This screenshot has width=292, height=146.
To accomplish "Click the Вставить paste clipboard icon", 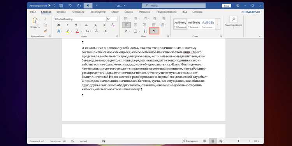I will tap(35, 21).
